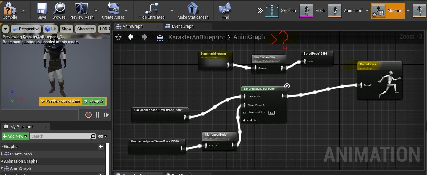
Task: Select EventGraph in the graphs list
Action: (21, 154)
